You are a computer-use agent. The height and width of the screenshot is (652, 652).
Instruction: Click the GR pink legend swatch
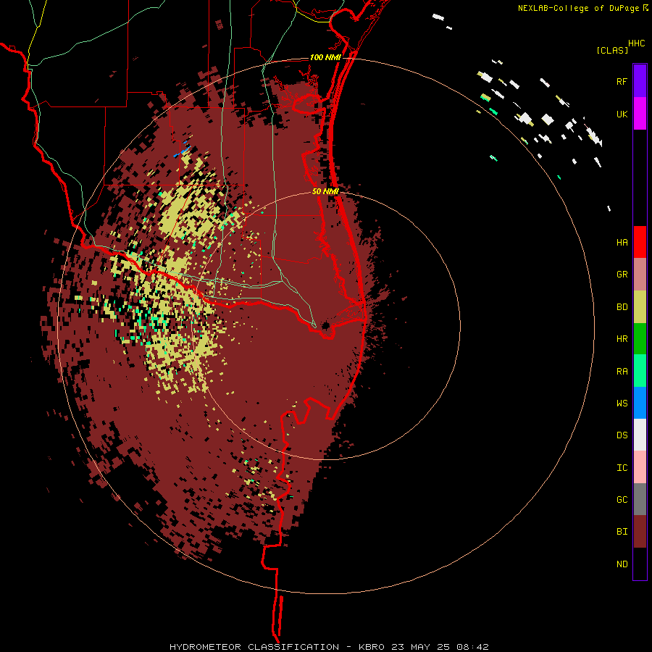tap(640, 274)
